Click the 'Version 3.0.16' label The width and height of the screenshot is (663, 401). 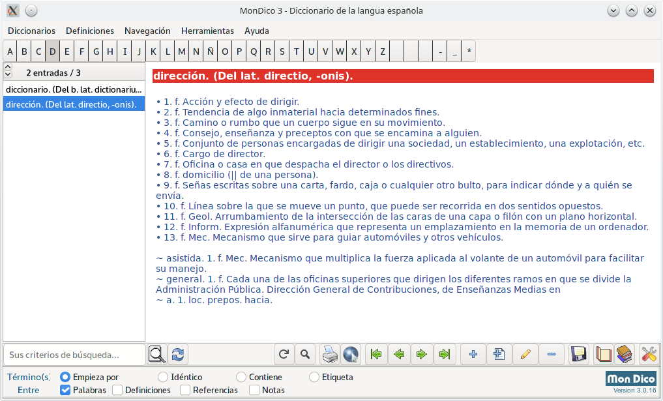634,391
